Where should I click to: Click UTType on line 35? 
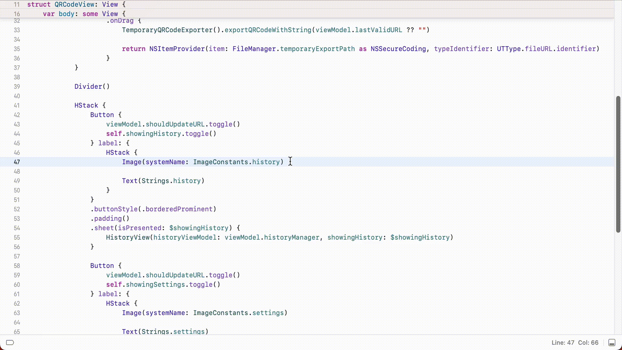click(x=509, y=49)
